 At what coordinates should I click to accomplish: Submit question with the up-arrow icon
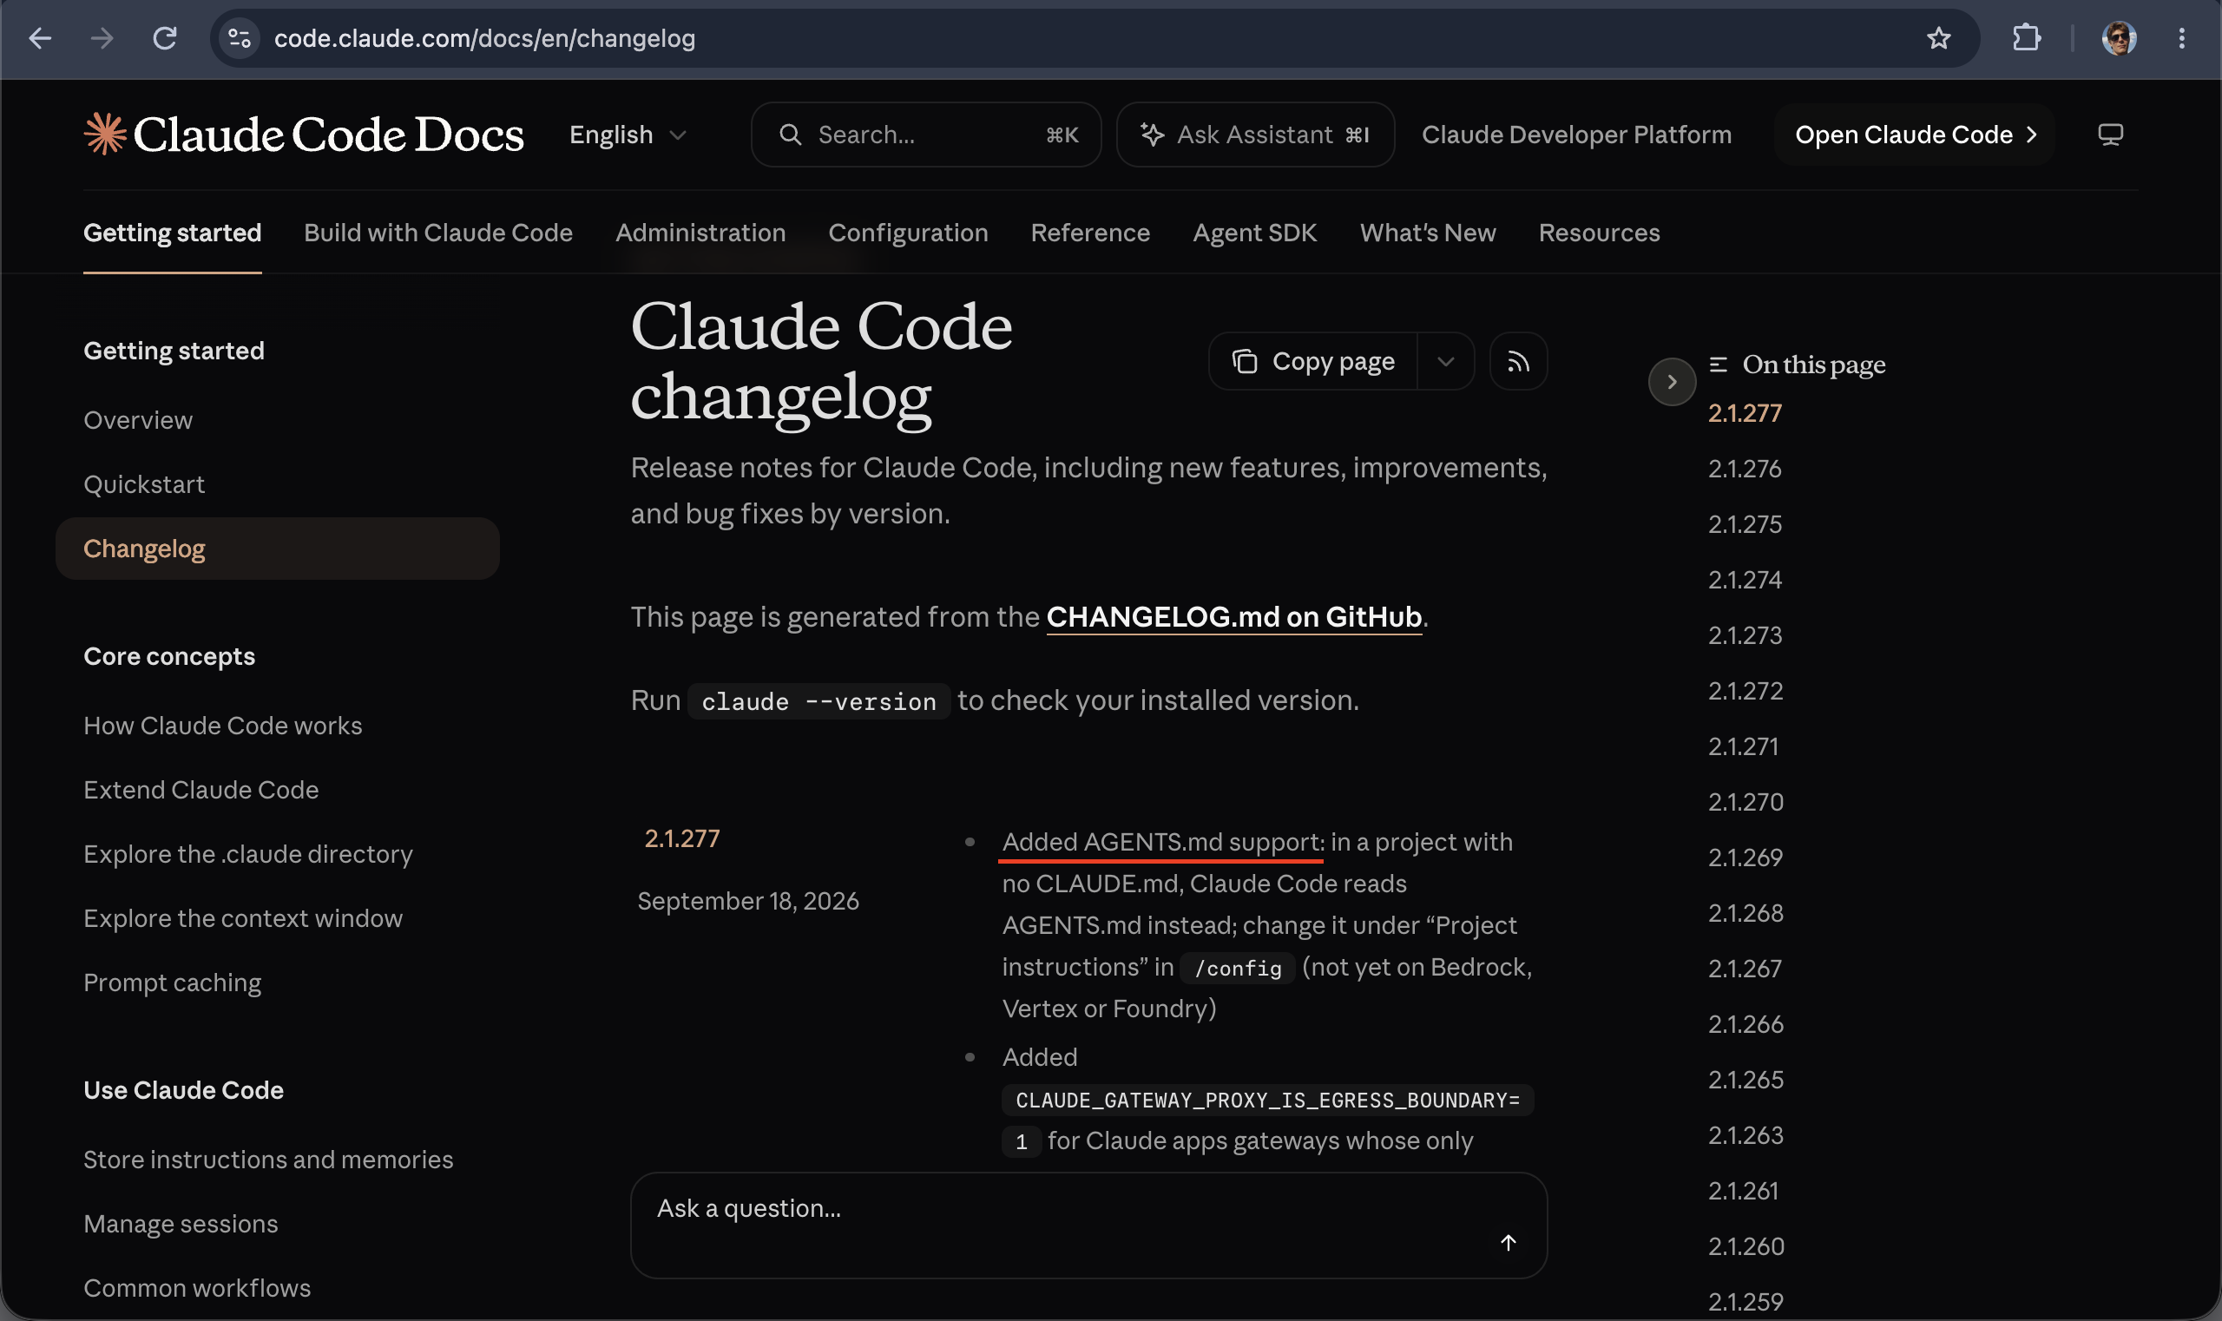tap(1508, 1242)
